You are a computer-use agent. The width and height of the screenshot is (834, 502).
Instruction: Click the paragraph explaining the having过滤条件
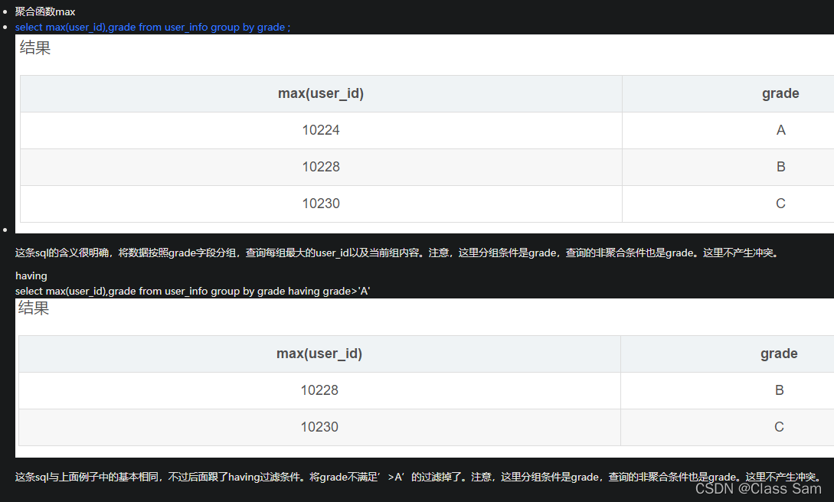[419, 477]
